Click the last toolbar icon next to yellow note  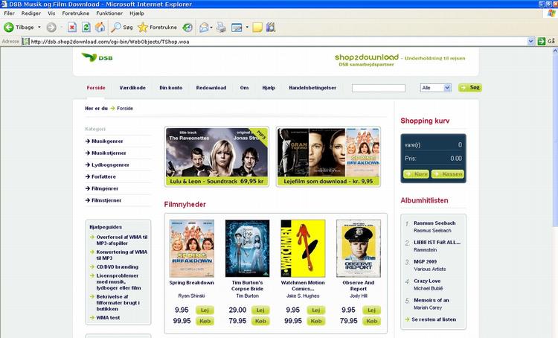(271, 28)
